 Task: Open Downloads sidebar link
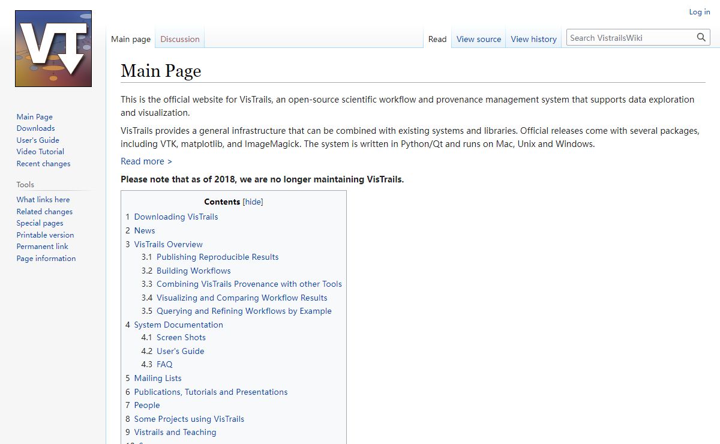35,128
